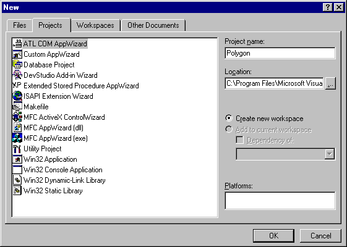
Task: Tick the Dependency of checkbox
Action: tap(239, 140)
